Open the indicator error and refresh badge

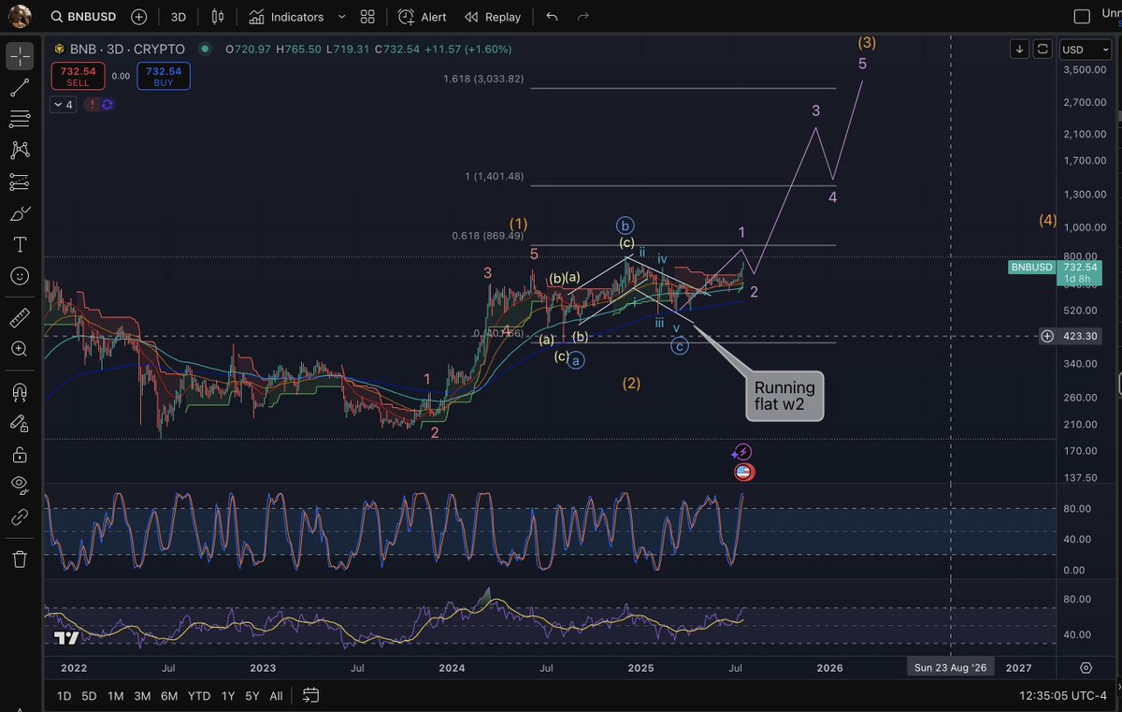pyautogui.click(x=100, y=105)
